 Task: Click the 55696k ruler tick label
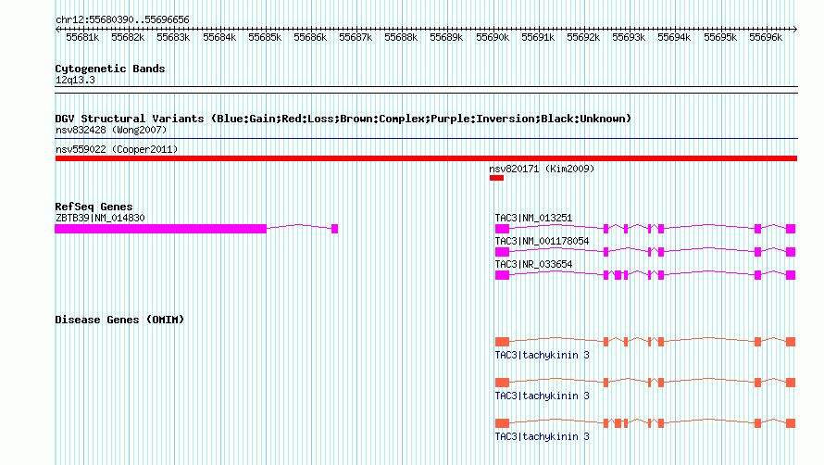(766, 37)
